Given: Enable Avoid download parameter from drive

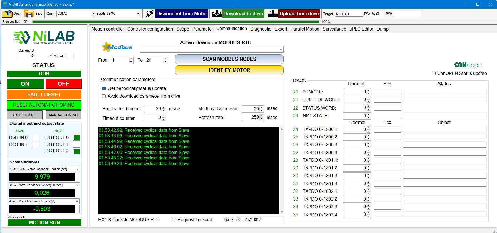Looking at the screenshot, I should pos(104,96).
